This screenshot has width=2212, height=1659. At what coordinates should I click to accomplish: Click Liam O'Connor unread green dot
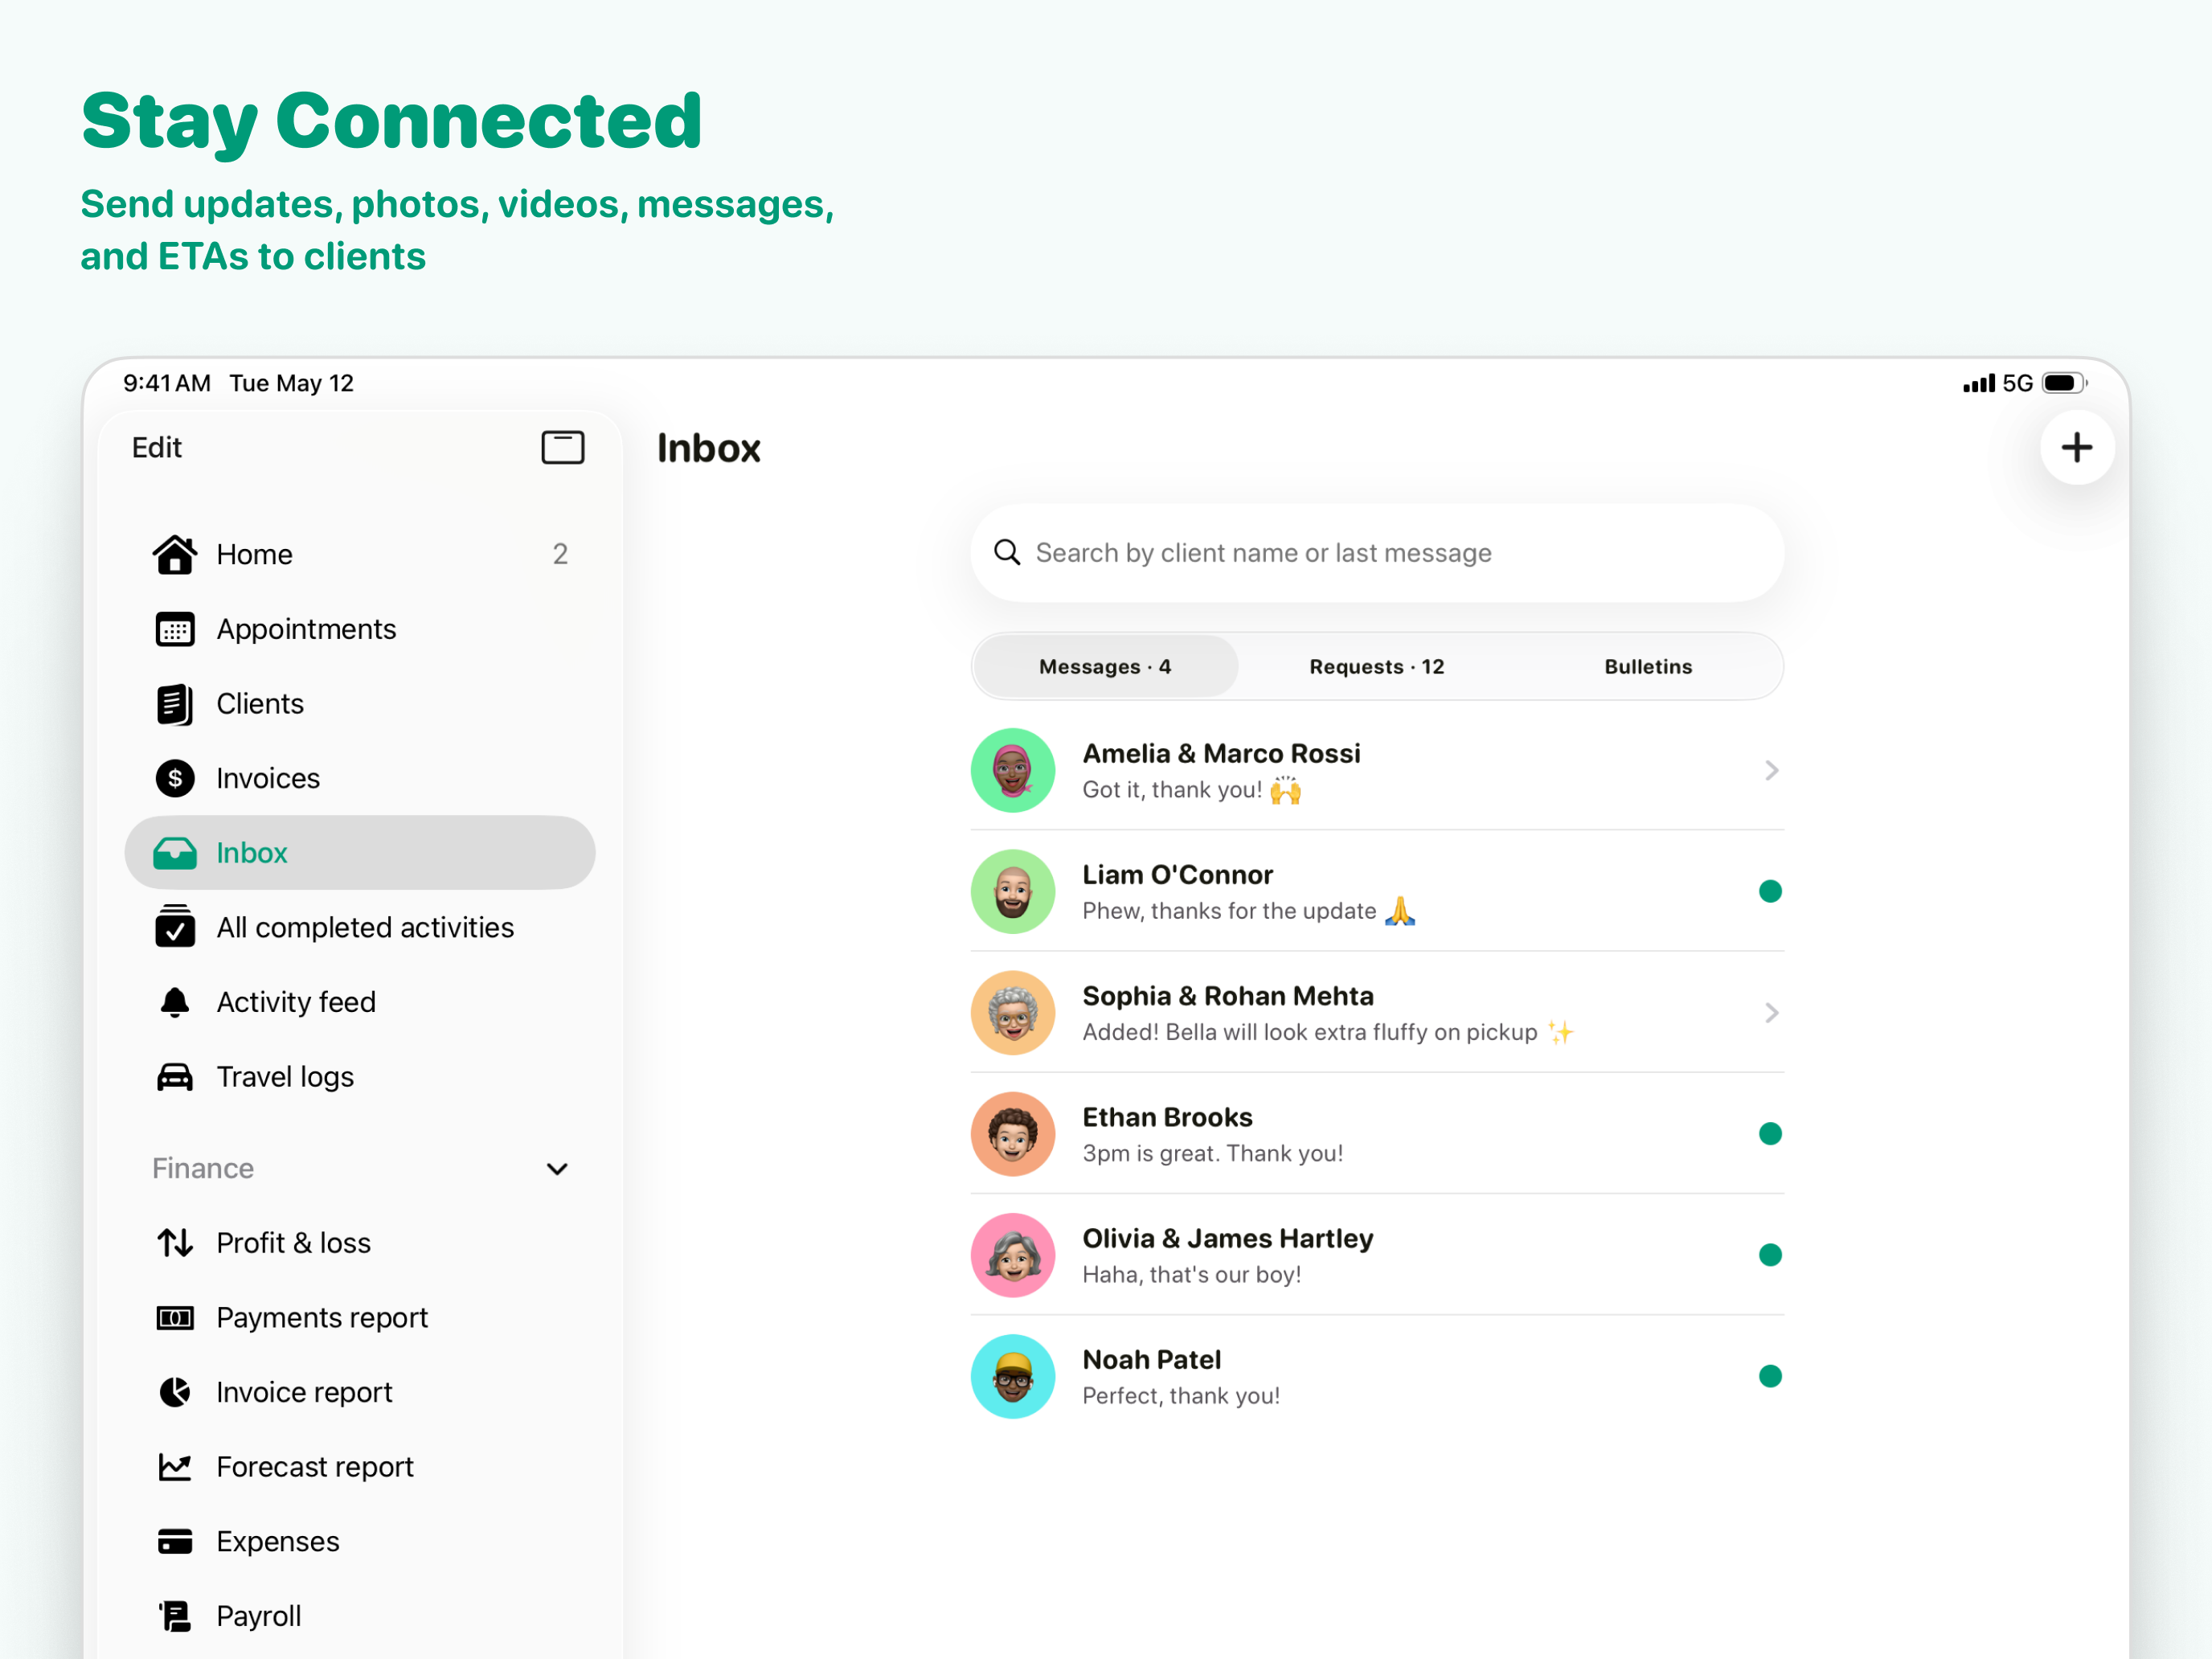click(x=1770, y=891)
